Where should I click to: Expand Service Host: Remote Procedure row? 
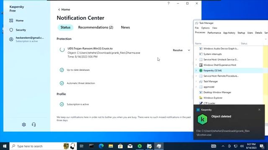pos(196,76)
